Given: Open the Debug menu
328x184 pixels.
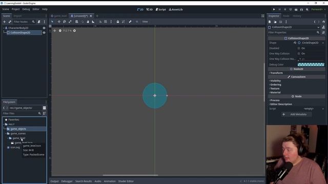Looking at the screenshot, I should click(26, 9).
